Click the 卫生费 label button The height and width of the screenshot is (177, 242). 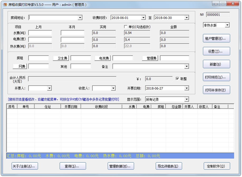pos(61,58)
